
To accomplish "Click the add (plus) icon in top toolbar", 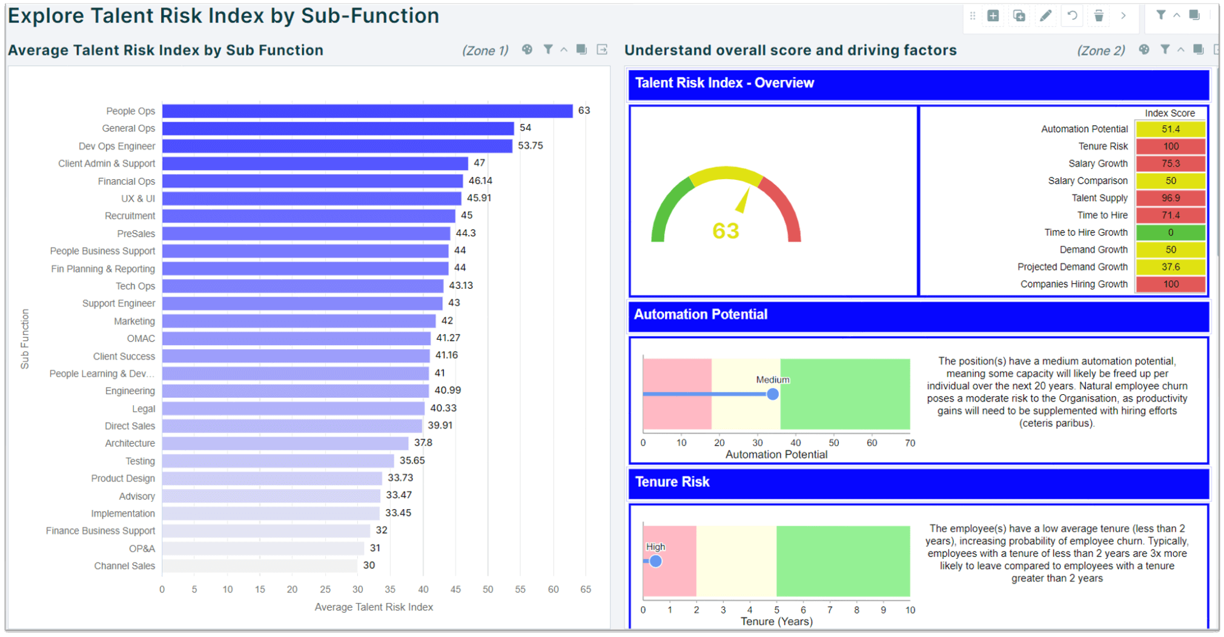I will [993, 16].
